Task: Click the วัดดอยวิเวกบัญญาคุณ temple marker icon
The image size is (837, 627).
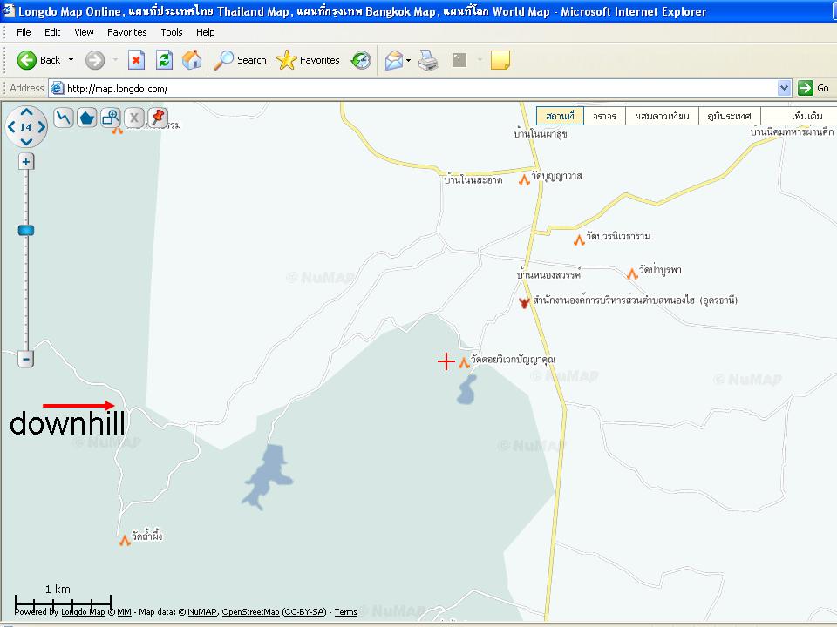Action: [x=464, y=362]
